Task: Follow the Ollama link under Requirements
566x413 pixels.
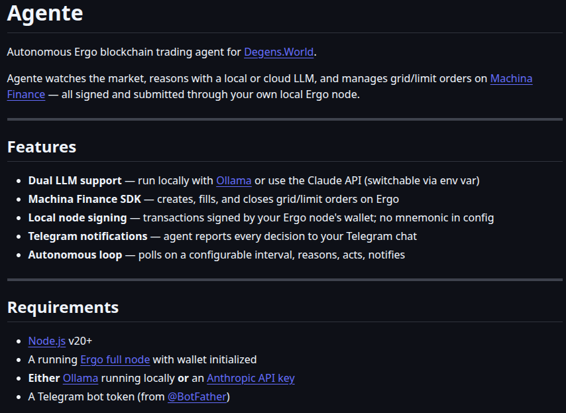Action: (x=80, y=378)
